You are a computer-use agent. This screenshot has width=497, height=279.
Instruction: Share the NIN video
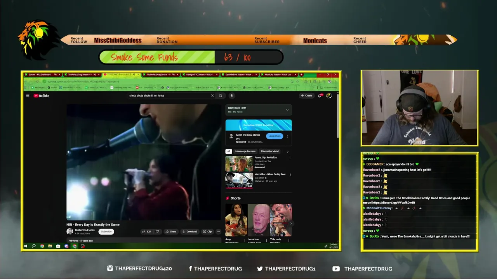tap(171, 232)
